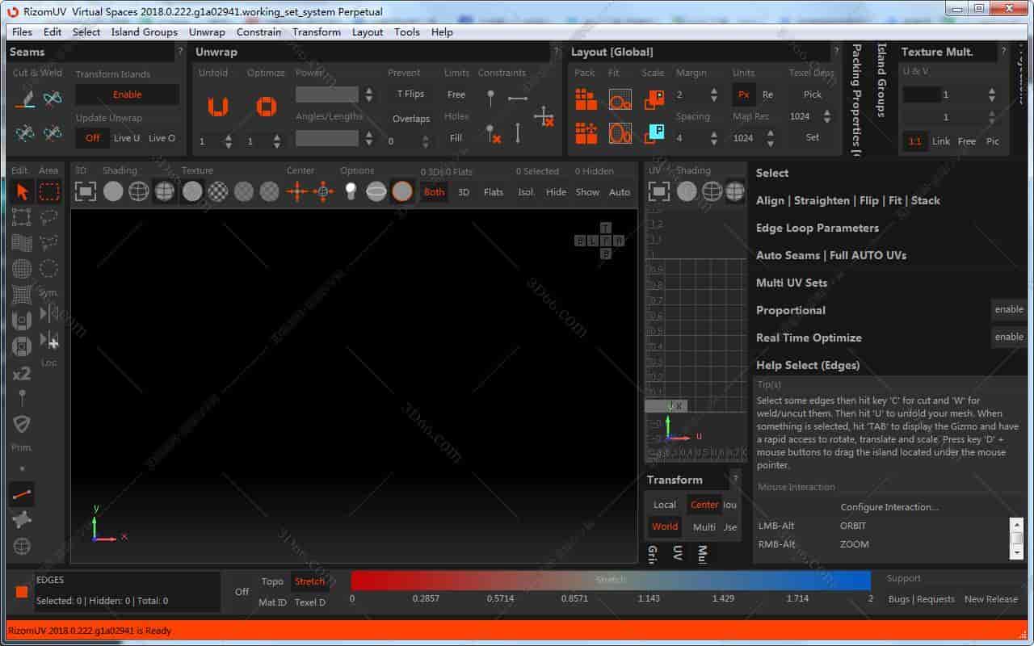Click the Enable Transform Islands button
This screenshot has width=1034, height=646.
[x=127, y=94]
